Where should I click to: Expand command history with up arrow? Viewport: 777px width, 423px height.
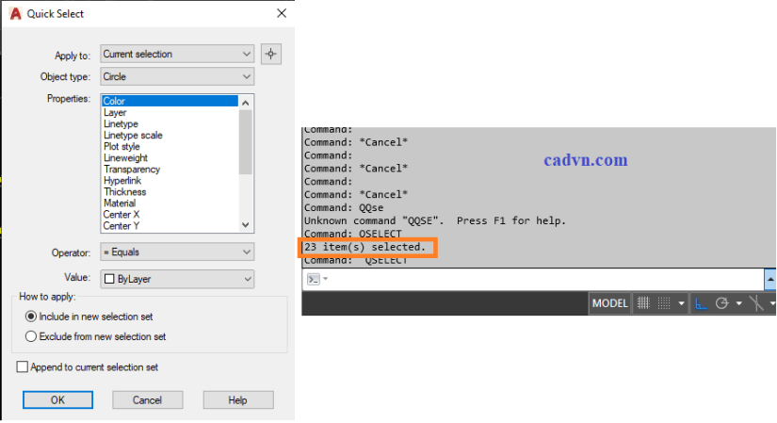[x=770, y=279]
